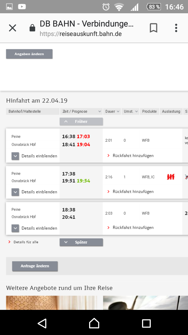Viewport: 188px width, 335px height.
Task: Sort by Zeit / Prognose column
Action: tap(81, 111)
